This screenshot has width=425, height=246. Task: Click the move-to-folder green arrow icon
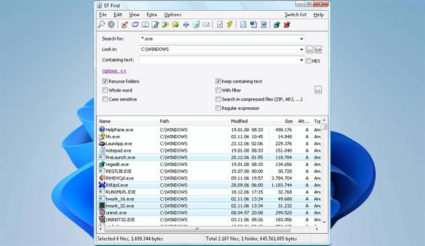click(x=175, y=25)
